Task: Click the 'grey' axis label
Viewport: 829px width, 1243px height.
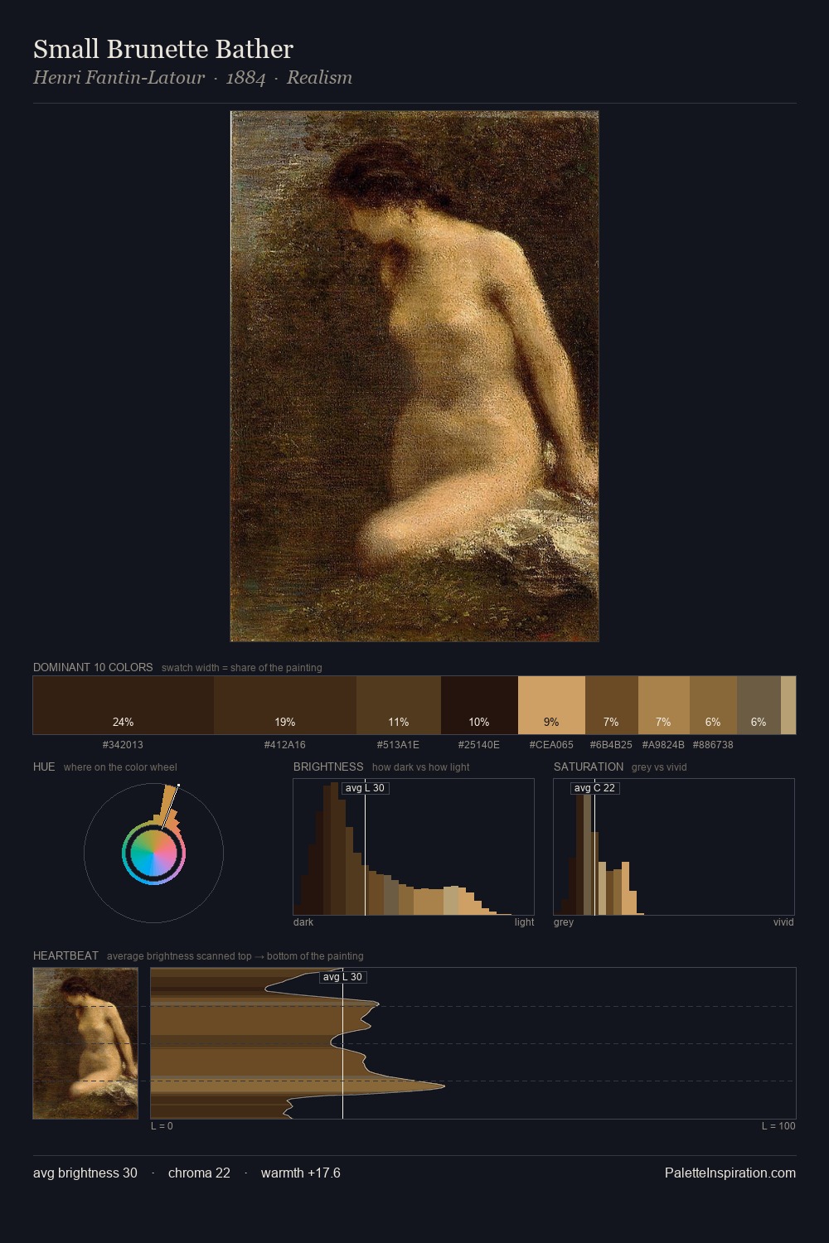Action: 564,922
